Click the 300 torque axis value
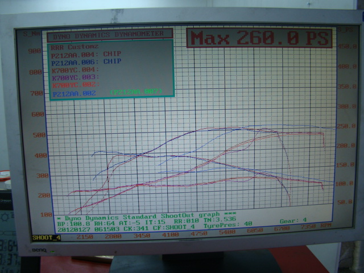The width and height of the screenshot is (364, 273). (x=43, y=176)
